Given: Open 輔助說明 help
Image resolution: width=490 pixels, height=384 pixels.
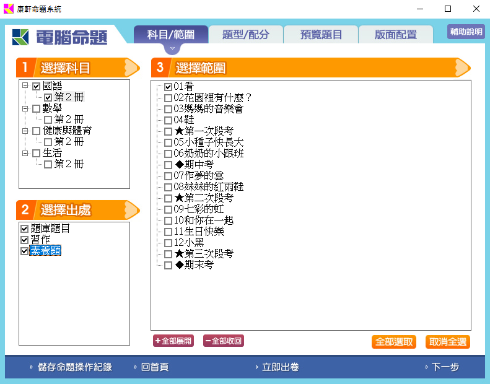Looking at the screenshot, I should 466,32.
